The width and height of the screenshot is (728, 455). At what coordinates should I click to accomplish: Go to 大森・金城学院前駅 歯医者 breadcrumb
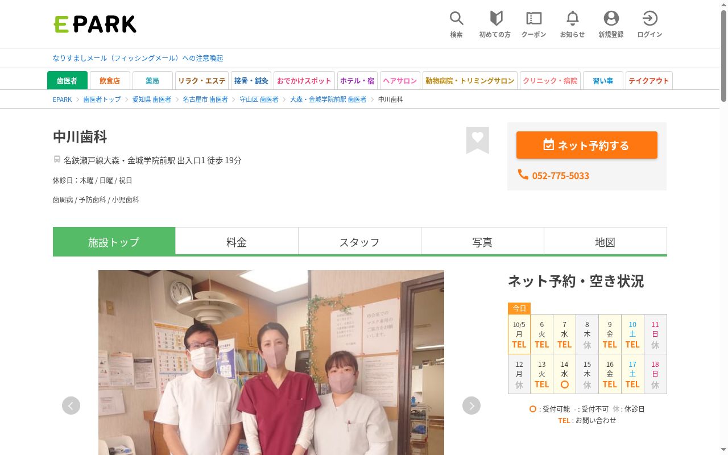(x=328, y=100)
